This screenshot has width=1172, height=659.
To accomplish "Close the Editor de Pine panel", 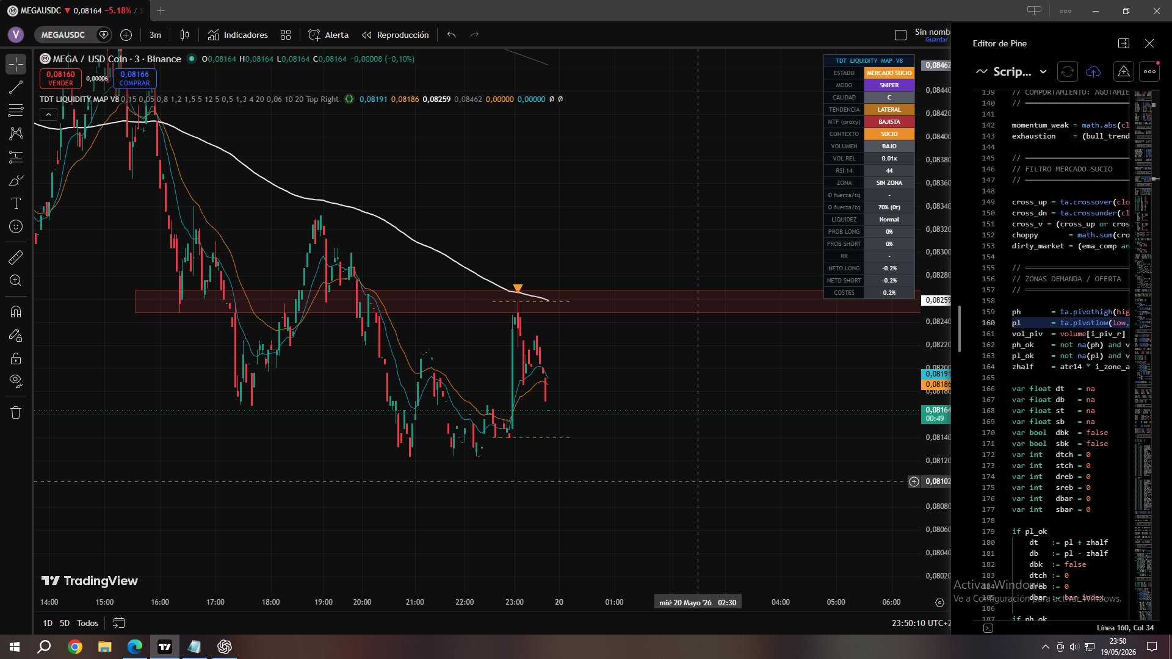I will click(1149, 43).
